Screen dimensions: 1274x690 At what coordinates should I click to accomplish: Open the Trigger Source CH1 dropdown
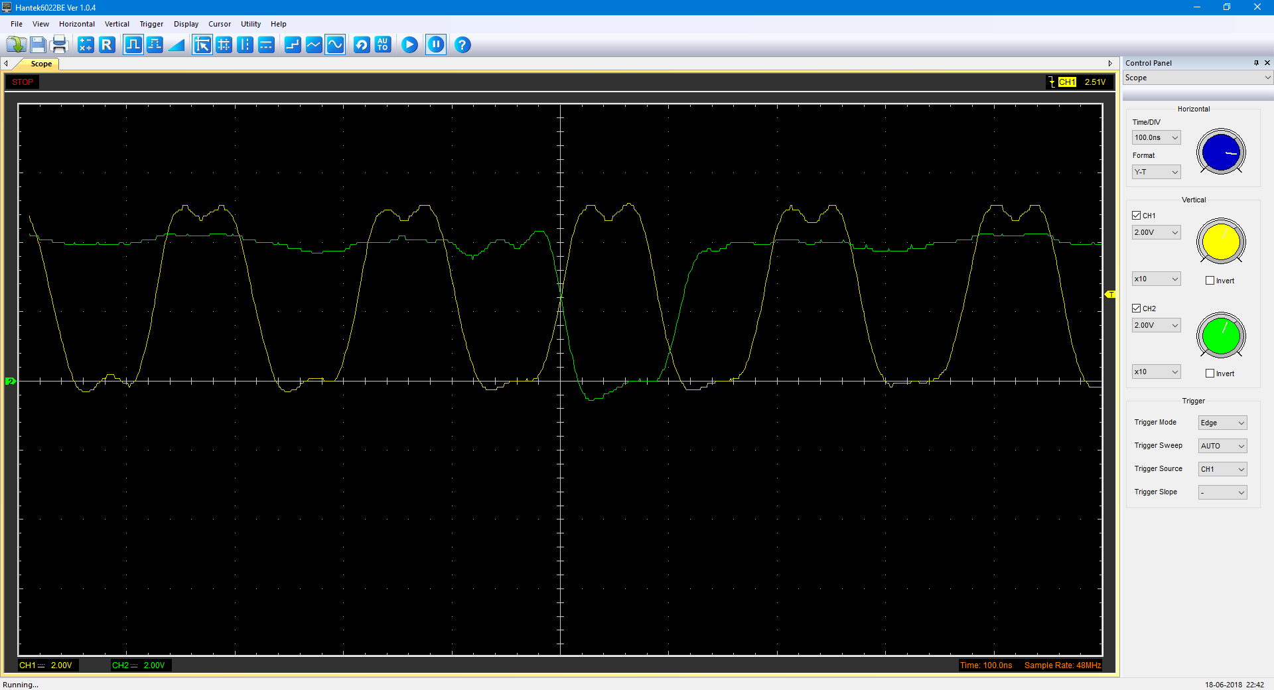coord(1222,469)
